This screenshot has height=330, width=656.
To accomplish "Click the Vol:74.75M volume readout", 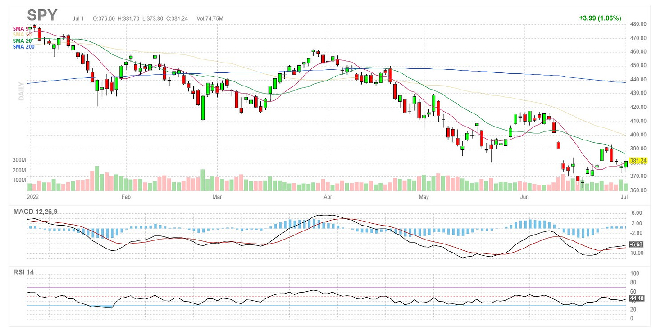I will [x=210, y=18].
